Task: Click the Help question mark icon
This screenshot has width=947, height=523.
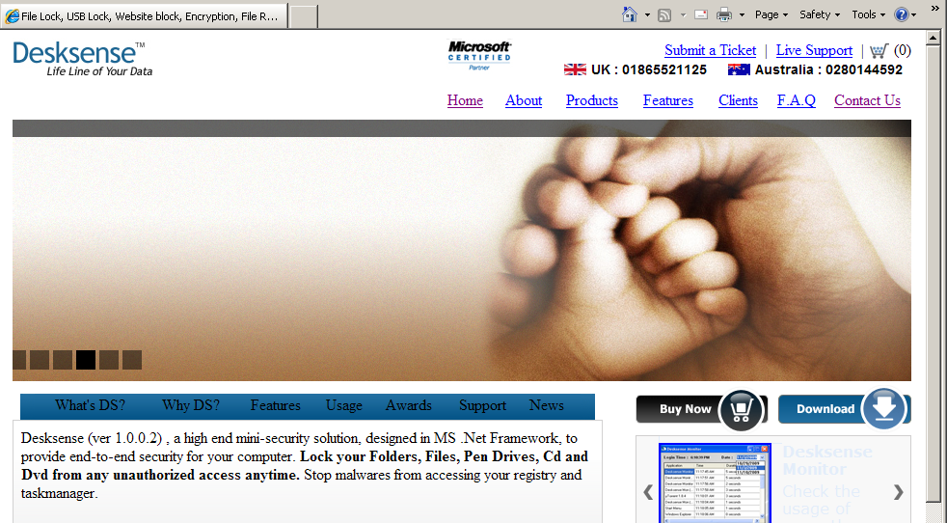Action: [901, 14]
